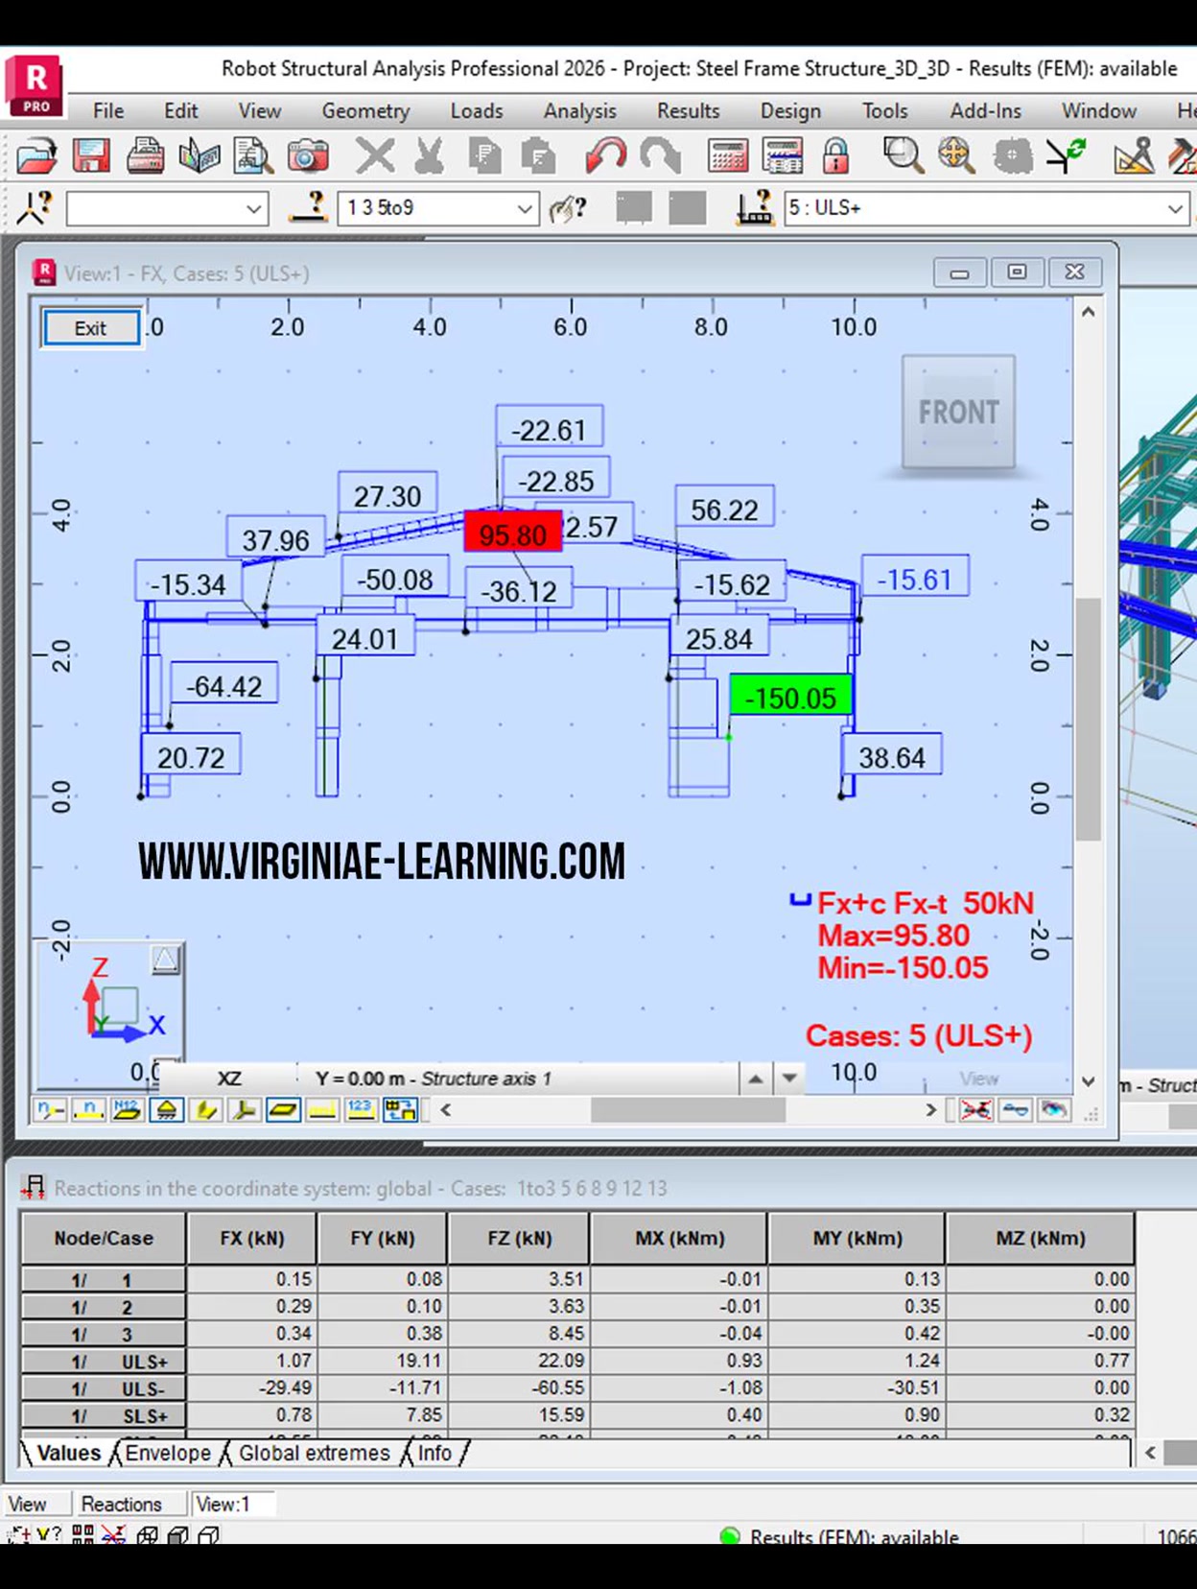Screen dimensions: 1197x1589
Task: Save the project with floppy disk icon
Action: click(91, 155)
